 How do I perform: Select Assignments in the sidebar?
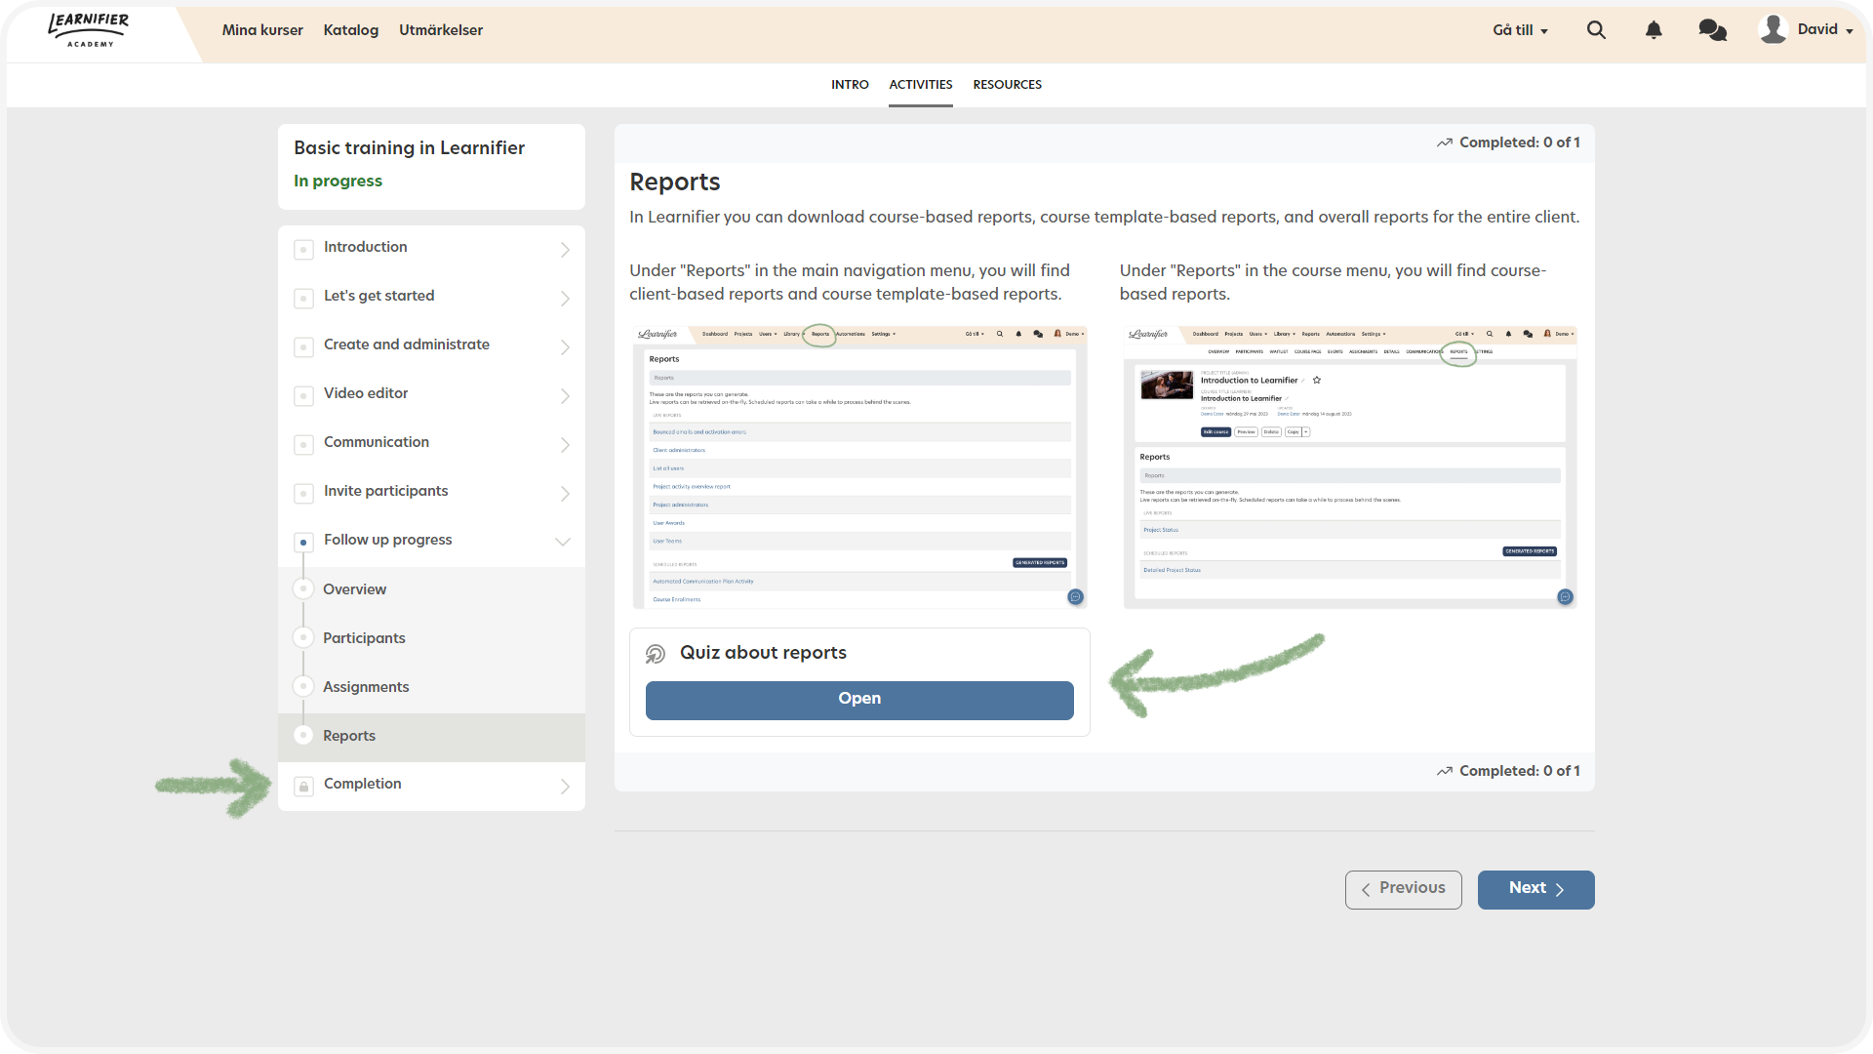pos(366,687)
